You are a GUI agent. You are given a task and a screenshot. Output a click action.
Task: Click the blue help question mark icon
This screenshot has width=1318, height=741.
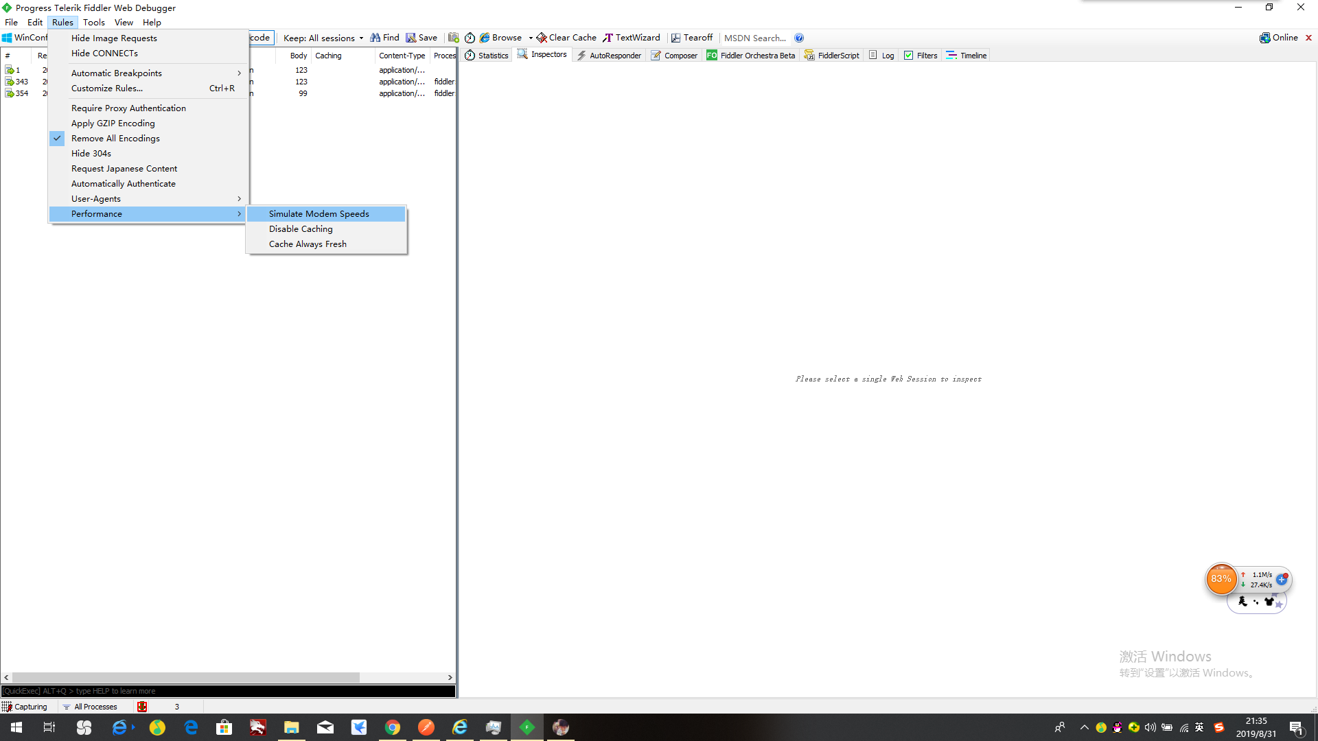click(799, 38)
